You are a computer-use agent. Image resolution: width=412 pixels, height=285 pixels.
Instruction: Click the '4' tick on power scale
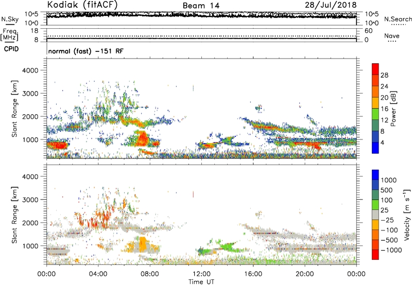(x=382, y=142)
